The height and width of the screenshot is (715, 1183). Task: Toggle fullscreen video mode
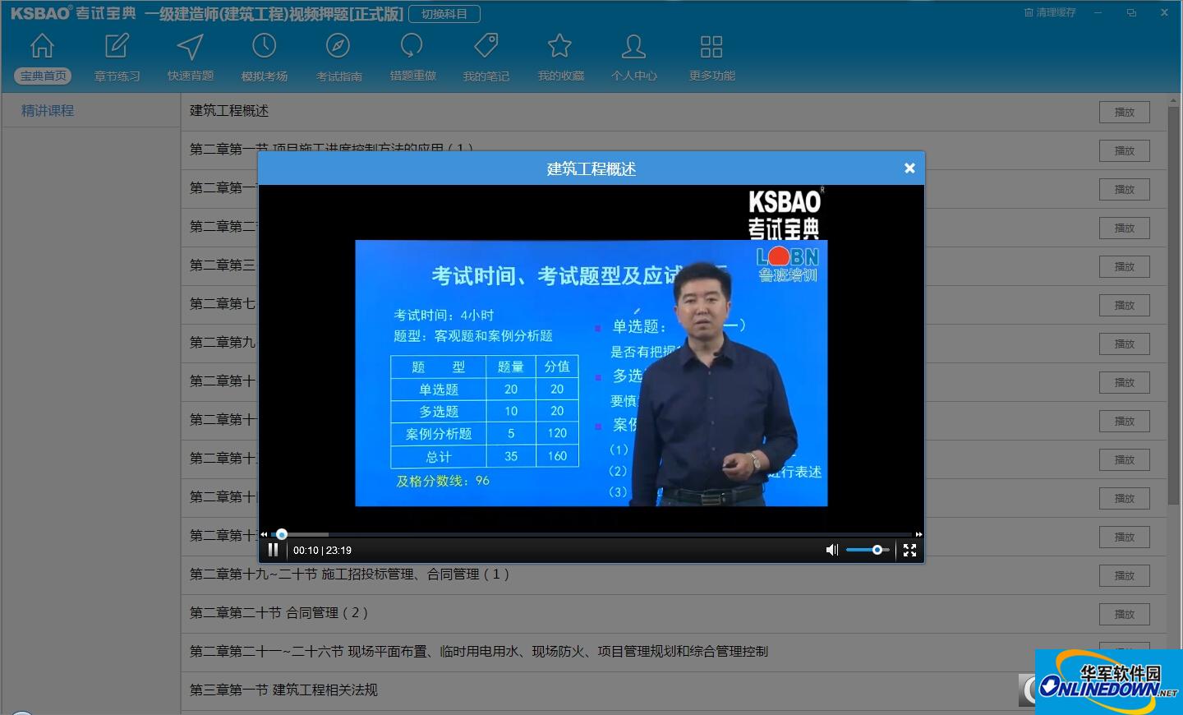pyautogui.click(x=909, y=550)
